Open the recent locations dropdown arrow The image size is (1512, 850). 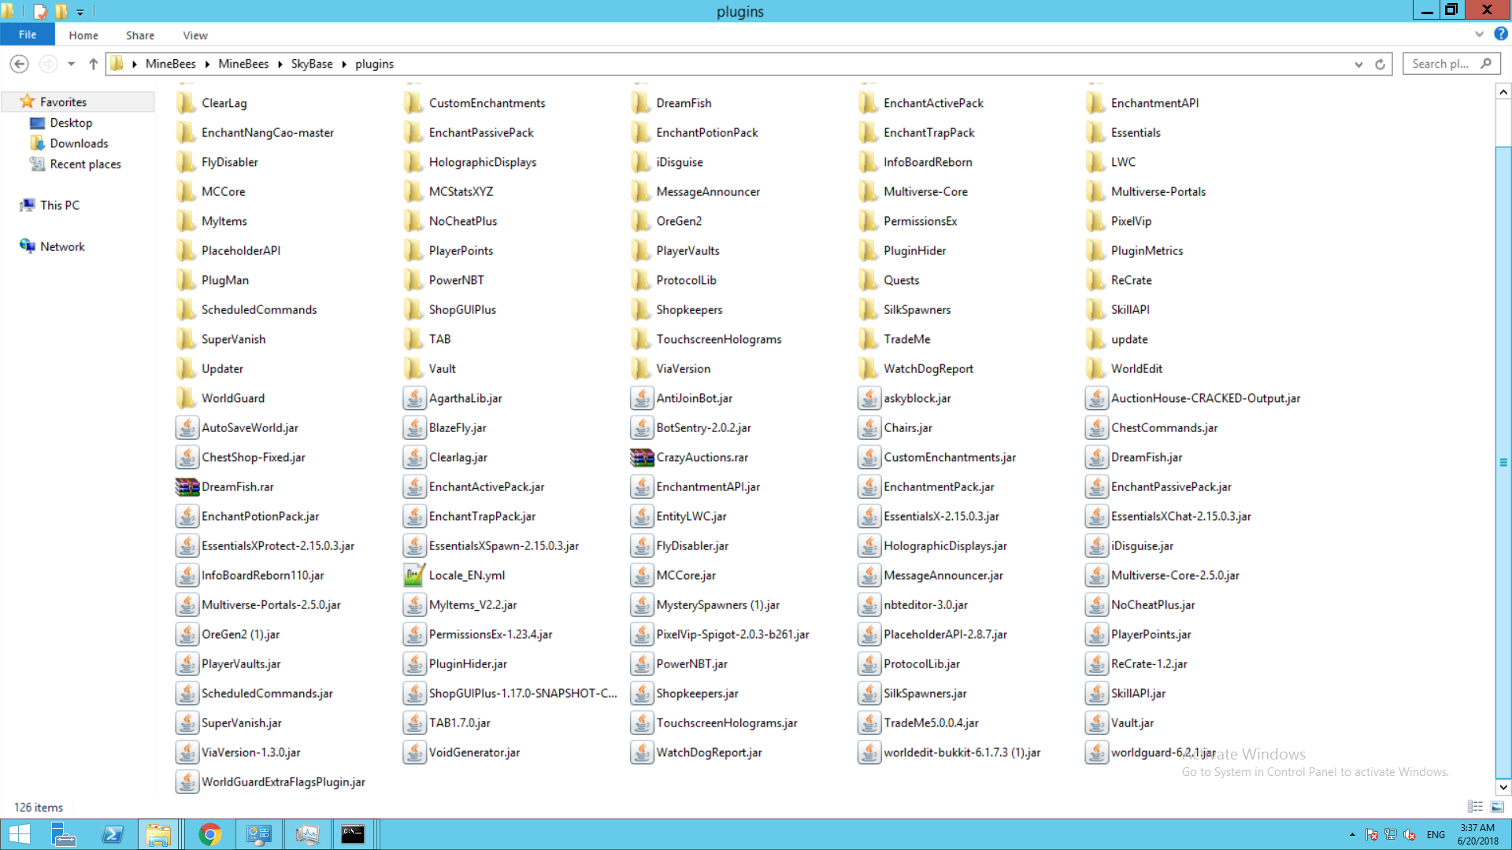(71, 64)
